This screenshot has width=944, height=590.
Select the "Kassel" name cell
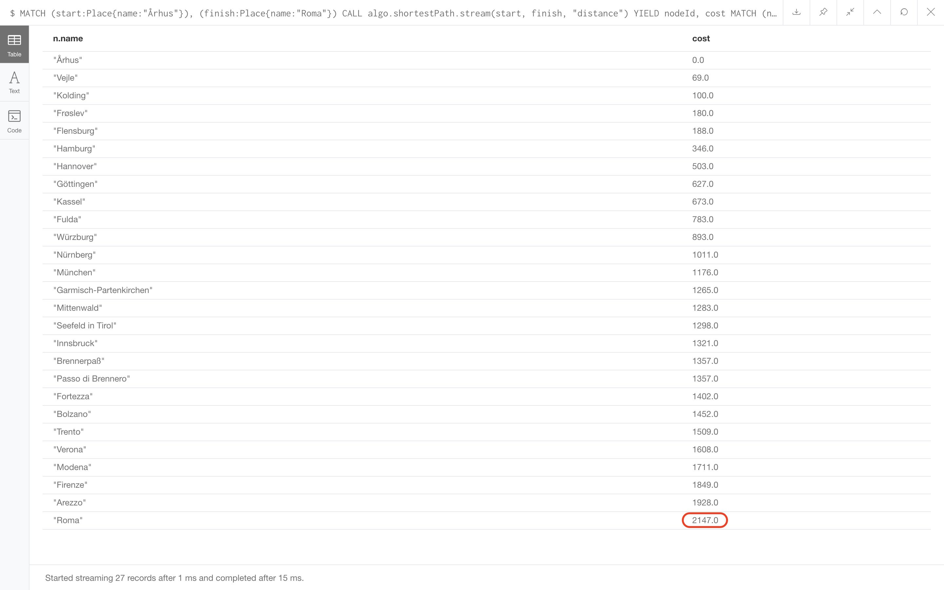tap(69, 202)
